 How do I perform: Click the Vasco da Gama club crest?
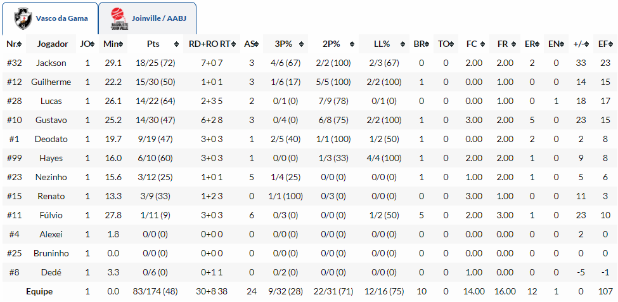[23, 18]
